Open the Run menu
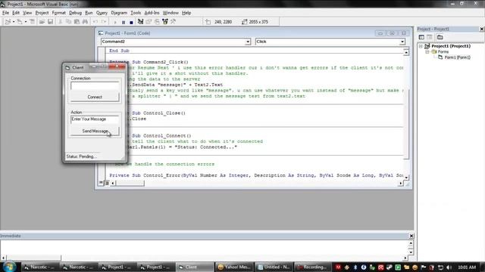The height and width of the screenshot is (272, 485). click(89, 13)
